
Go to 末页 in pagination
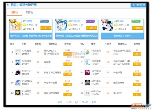(94, 102)
